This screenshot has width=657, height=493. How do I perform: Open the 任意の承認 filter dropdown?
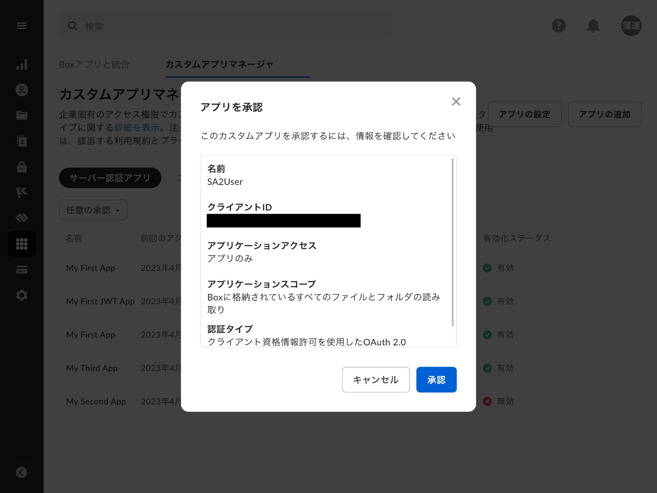click(93, 210)
